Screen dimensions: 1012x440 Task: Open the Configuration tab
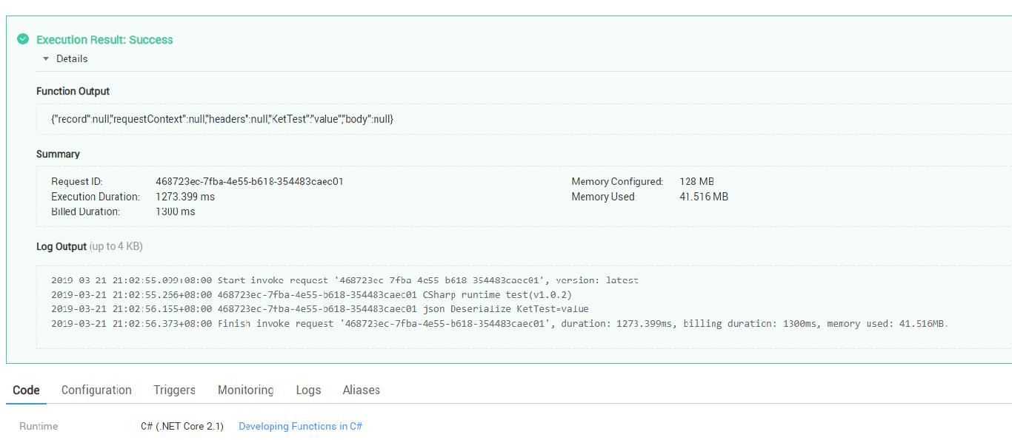[x=96, y=390]
